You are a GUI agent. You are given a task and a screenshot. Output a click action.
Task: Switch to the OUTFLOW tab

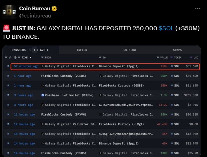click(129, 50)
